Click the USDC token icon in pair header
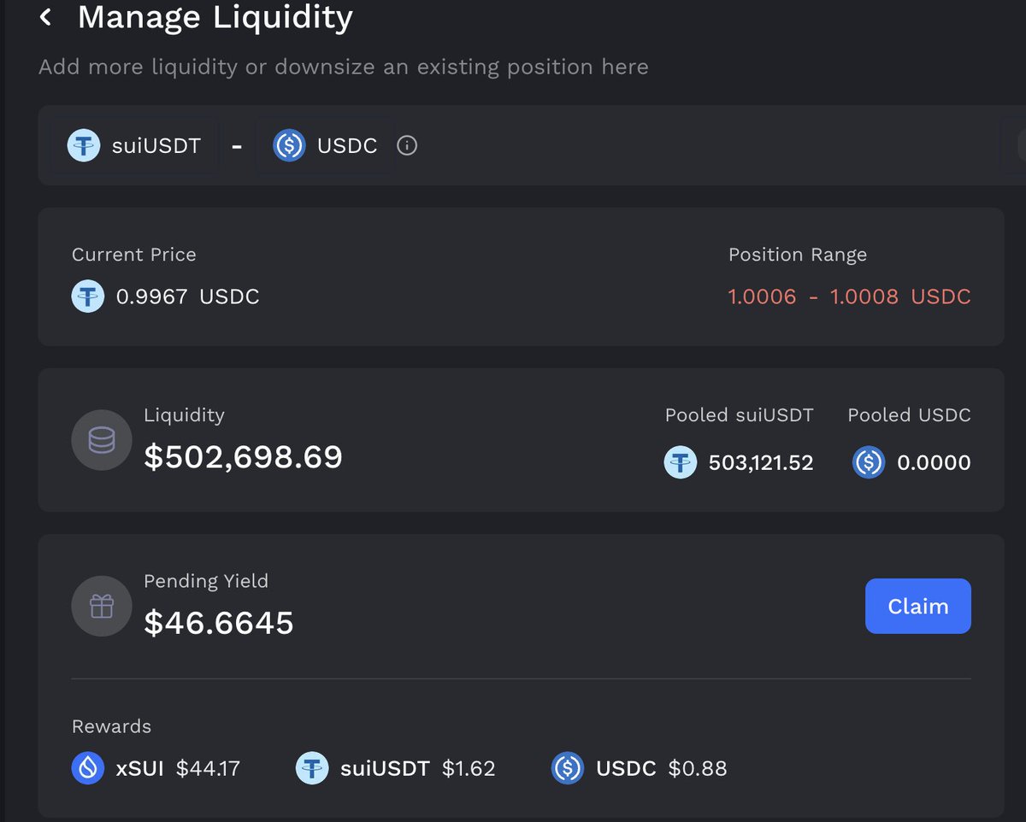Screen dimensions: 1026x822 [289, 146]
